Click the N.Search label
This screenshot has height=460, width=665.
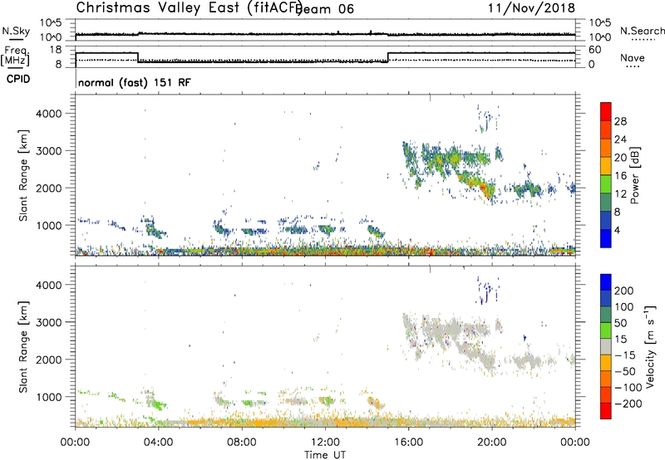point(642,31)
